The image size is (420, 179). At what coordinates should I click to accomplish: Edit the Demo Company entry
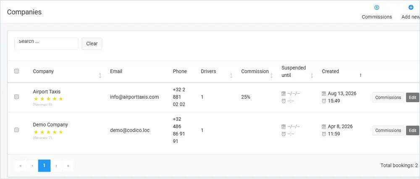click(412, 131)
